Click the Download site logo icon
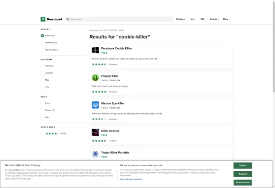The height and width of the screenshot is (188, 275). [x=43, y=19]
